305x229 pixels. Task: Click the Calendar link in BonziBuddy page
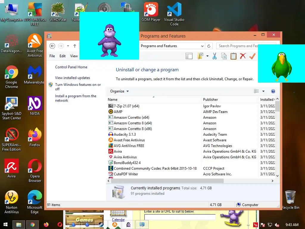pyautogui.click(x=118, y=220)
